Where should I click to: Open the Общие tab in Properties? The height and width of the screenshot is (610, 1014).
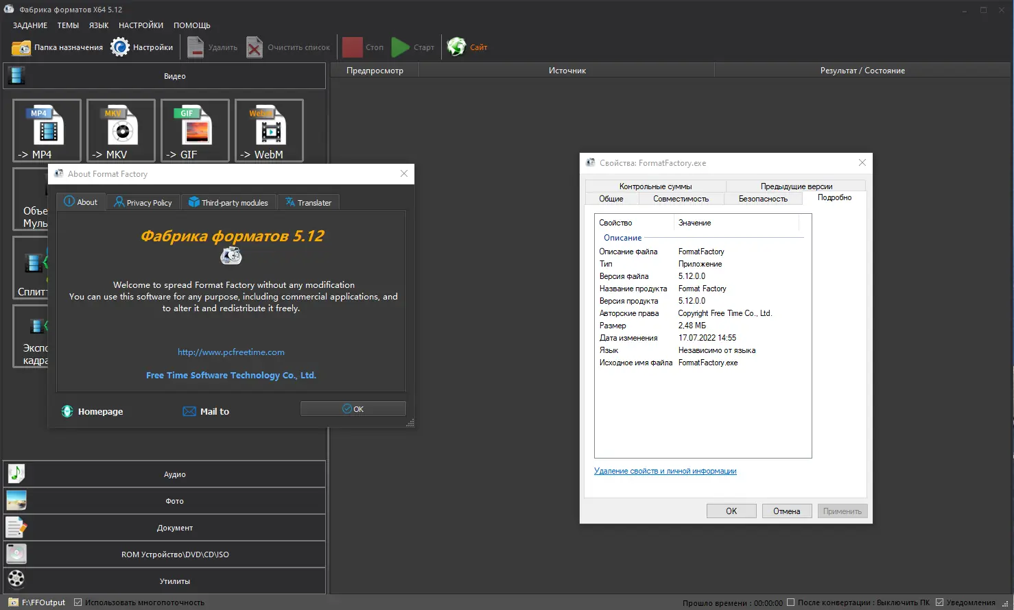tap(611, 199)
